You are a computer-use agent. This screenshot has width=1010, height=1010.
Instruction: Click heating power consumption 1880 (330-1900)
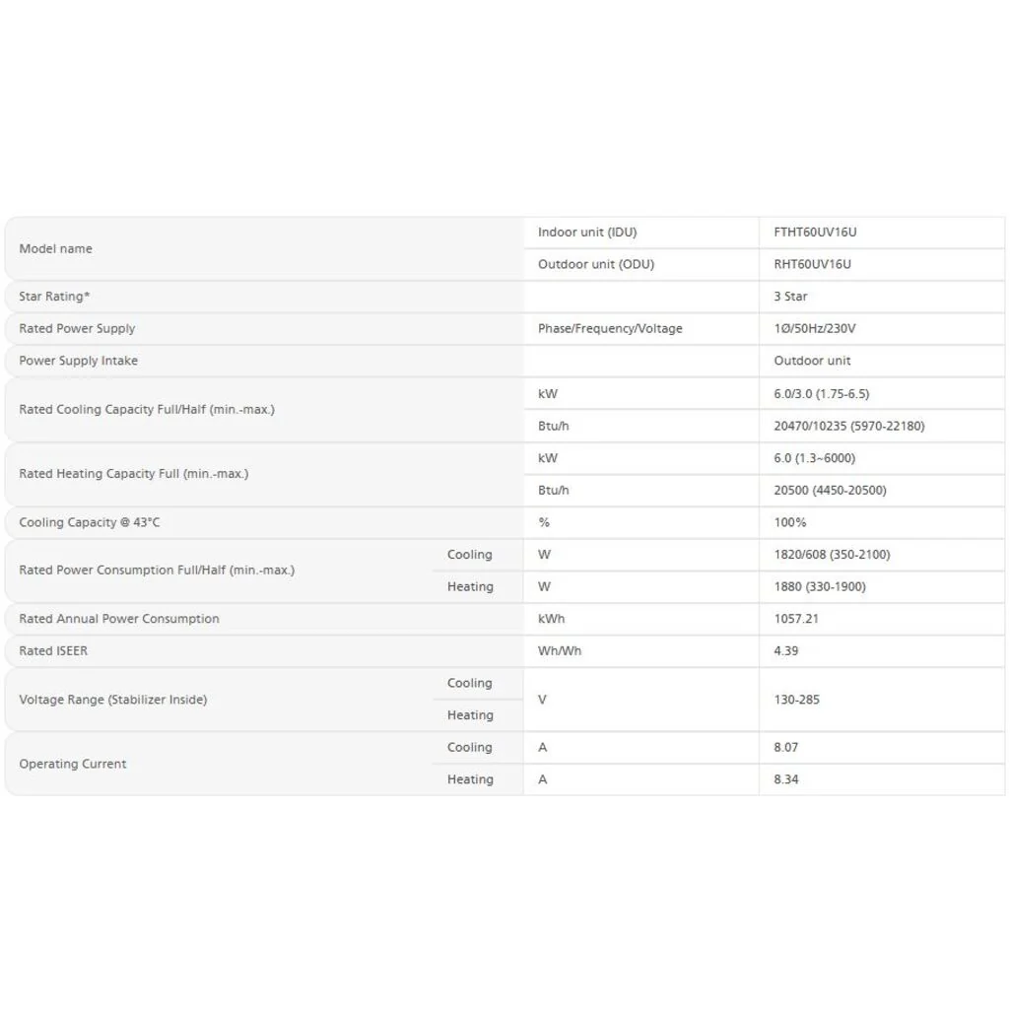click(820, 587)
